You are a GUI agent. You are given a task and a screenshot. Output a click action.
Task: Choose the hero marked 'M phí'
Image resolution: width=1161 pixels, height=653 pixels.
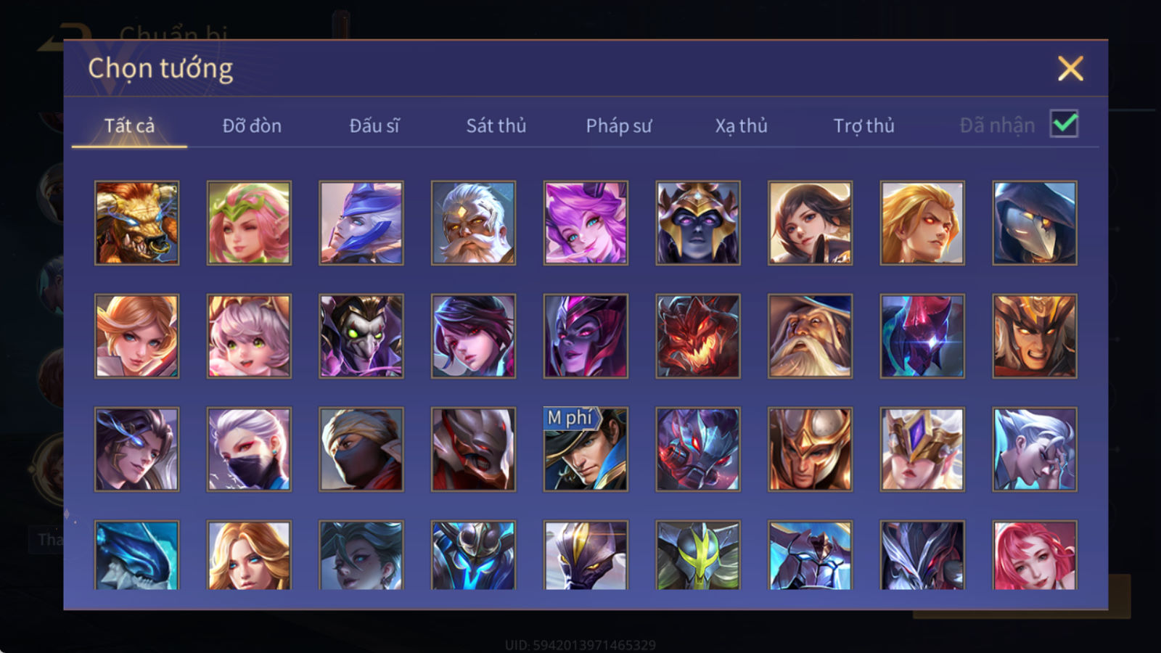(586, 449)
